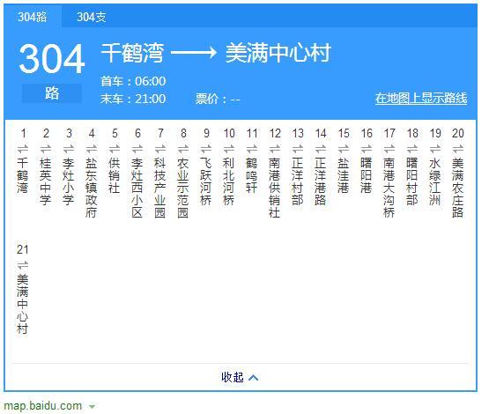Select stop 6 李灶西小区
Screen dimensions: 489x414
[137, 188]
